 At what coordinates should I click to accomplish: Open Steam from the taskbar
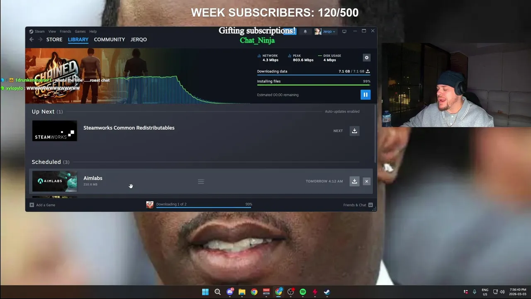click(x=327, y=292)
